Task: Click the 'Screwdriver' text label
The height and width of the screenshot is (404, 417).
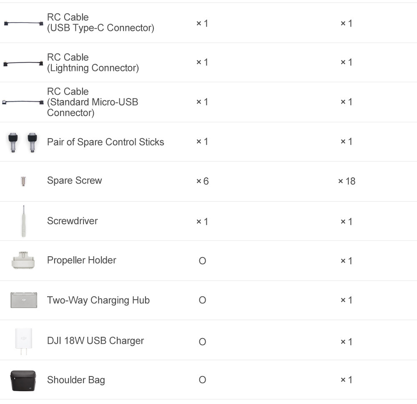Action: point(72,221)
